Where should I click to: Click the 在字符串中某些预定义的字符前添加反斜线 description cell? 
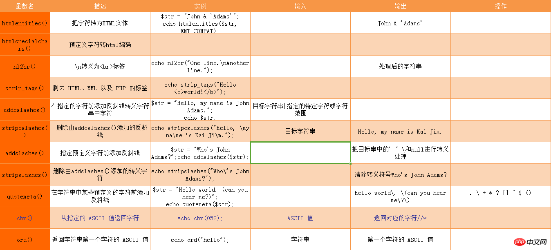point(100,196)
